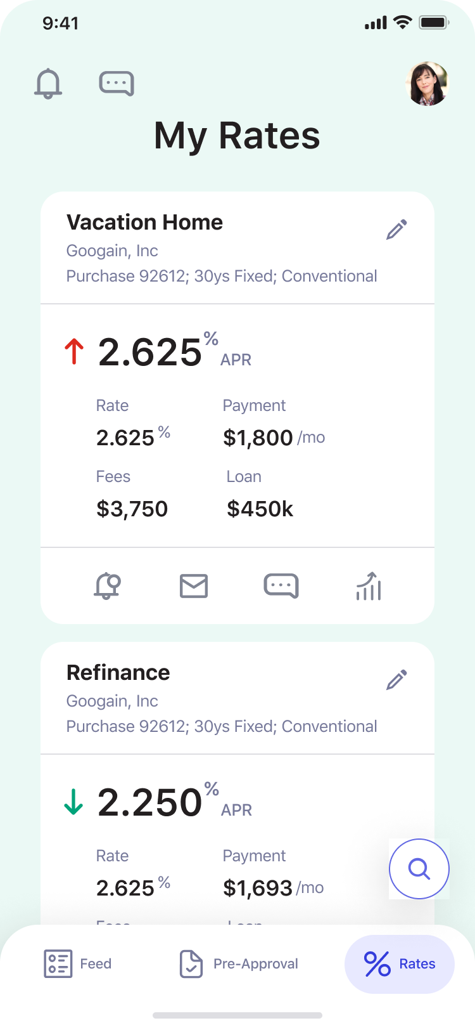The height and width of the screenshot is (1030, 475).
Task: Tap the $450k loan amount
Action: point(260,509)
